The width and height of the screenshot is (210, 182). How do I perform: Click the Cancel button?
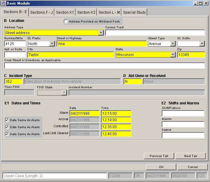192,167
